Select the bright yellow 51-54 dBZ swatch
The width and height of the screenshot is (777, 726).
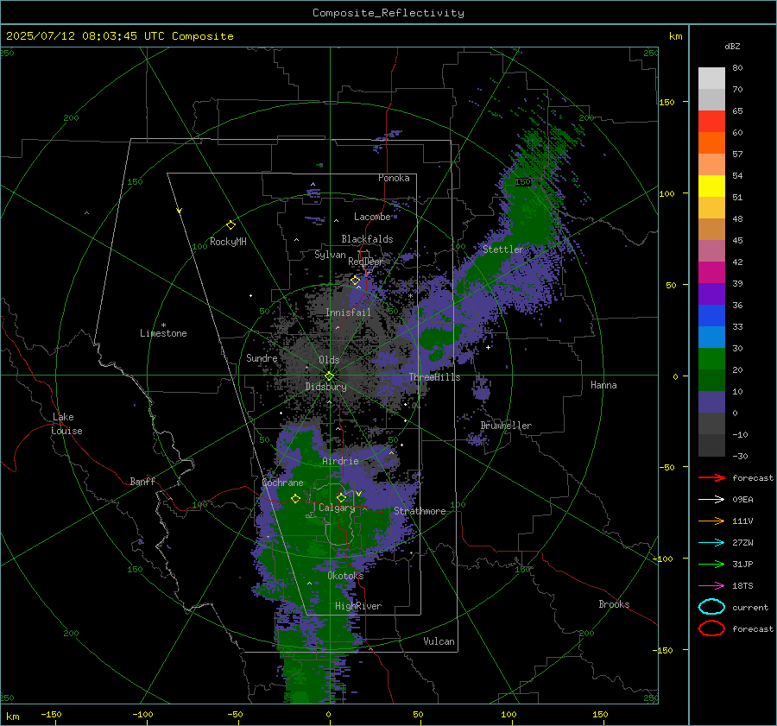pyautogui.click(x=711, y=186)
